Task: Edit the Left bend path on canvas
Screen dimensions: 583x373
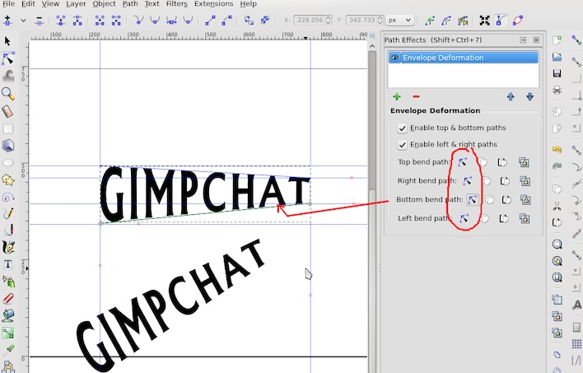Action: pyautogui.click(x=464, y=219)
